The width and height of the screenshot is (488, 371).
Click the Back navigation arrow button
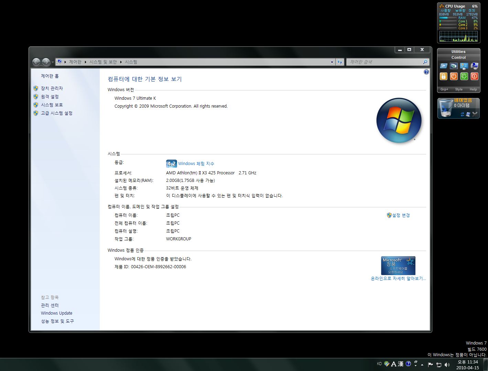tap(36, 62)
